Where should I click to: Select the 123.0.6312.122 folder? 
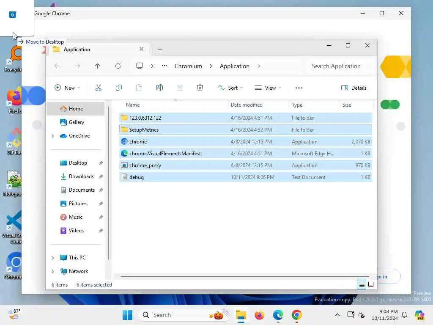[246, 118]
